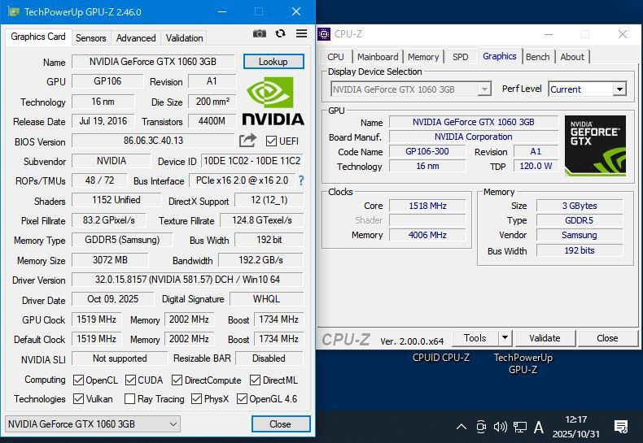643x443 pixels.
Task: Show hidden tray icons chevron
Action: click(x=461, y=427)
